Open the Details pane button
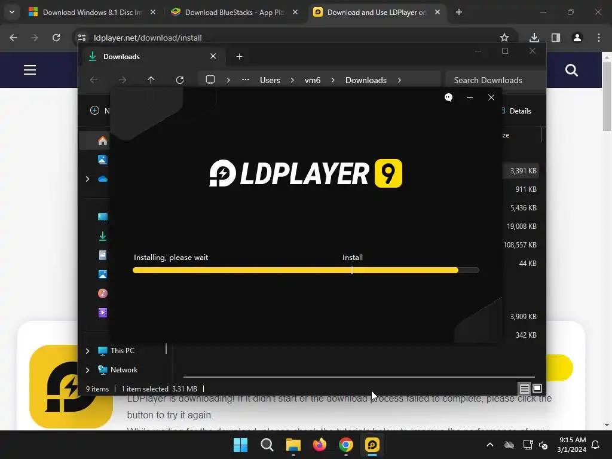This screenshot has height=459, width=612. pos(517,111)
